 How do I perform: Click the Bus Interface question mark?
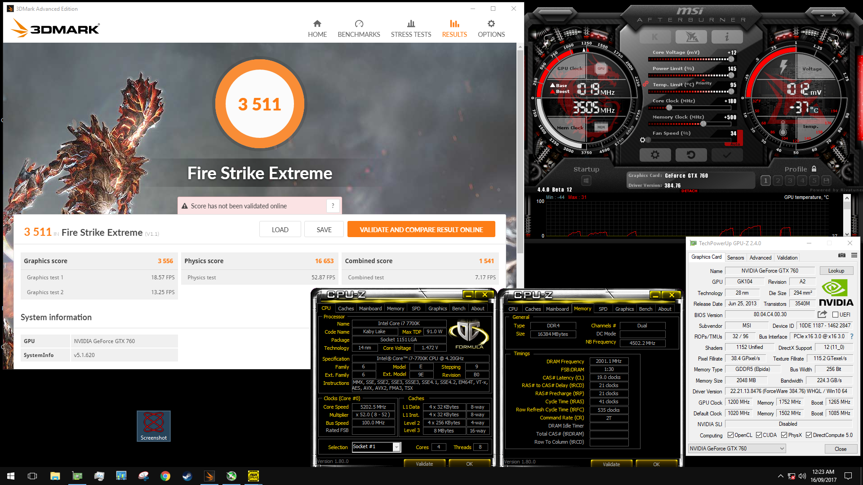pyautogui.click(x=852, y=336)
